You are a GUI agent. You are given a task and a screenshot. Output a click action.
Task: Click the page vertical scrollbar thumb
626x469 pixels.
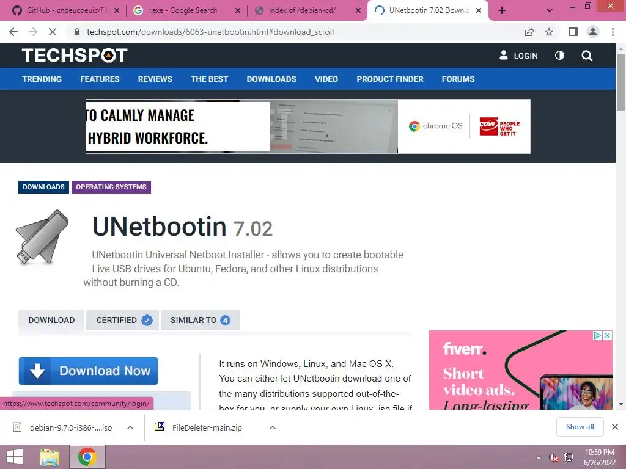(620, 82)
